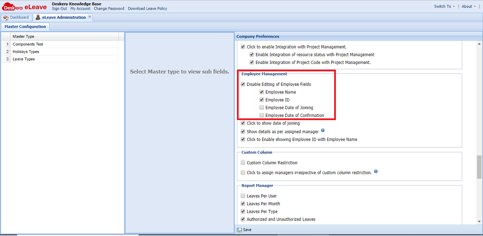Click help icon next to manager assignment restriction option
The height and width of the screenshot is (236, 483).
coord(376,171)
